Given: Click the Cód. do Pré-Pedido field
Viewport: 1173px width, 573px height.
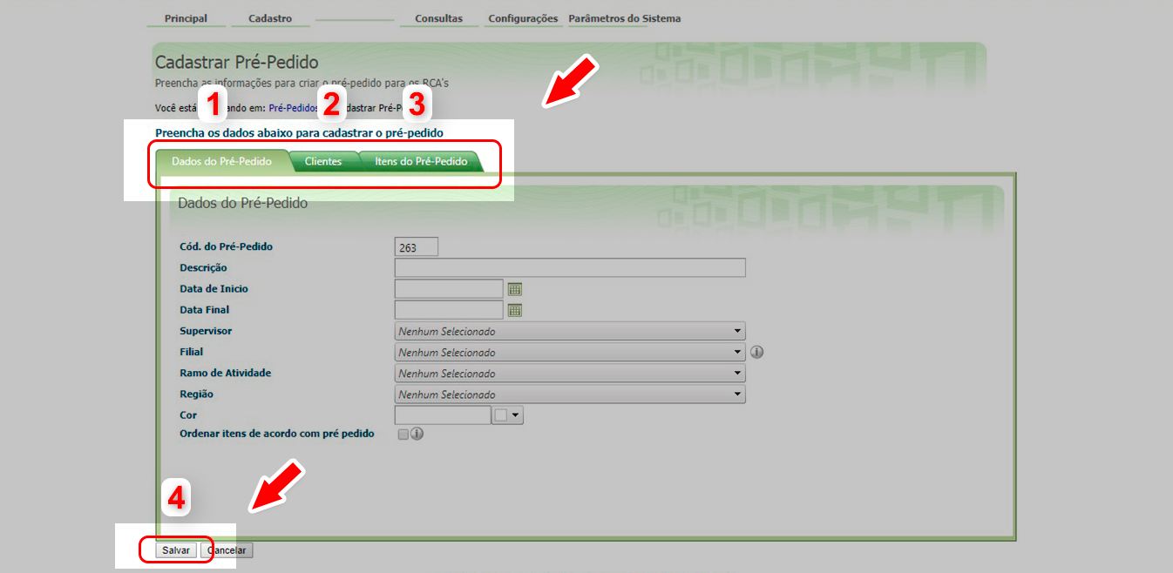Looking at the screenshot, I should click(x=417, y=247).
